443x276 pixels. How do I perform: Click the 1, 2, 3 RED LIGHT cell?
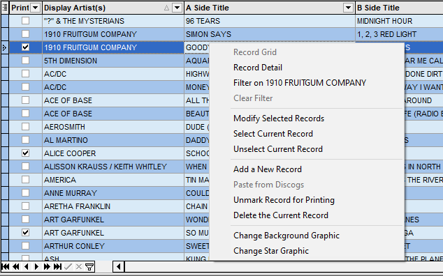(399, 34)
